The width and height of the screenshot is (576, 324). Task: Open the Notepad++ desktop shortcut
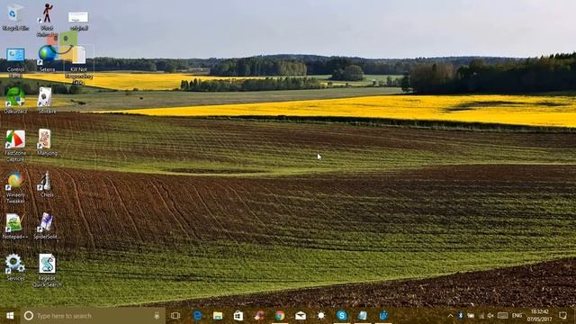[x=14, y=227]
